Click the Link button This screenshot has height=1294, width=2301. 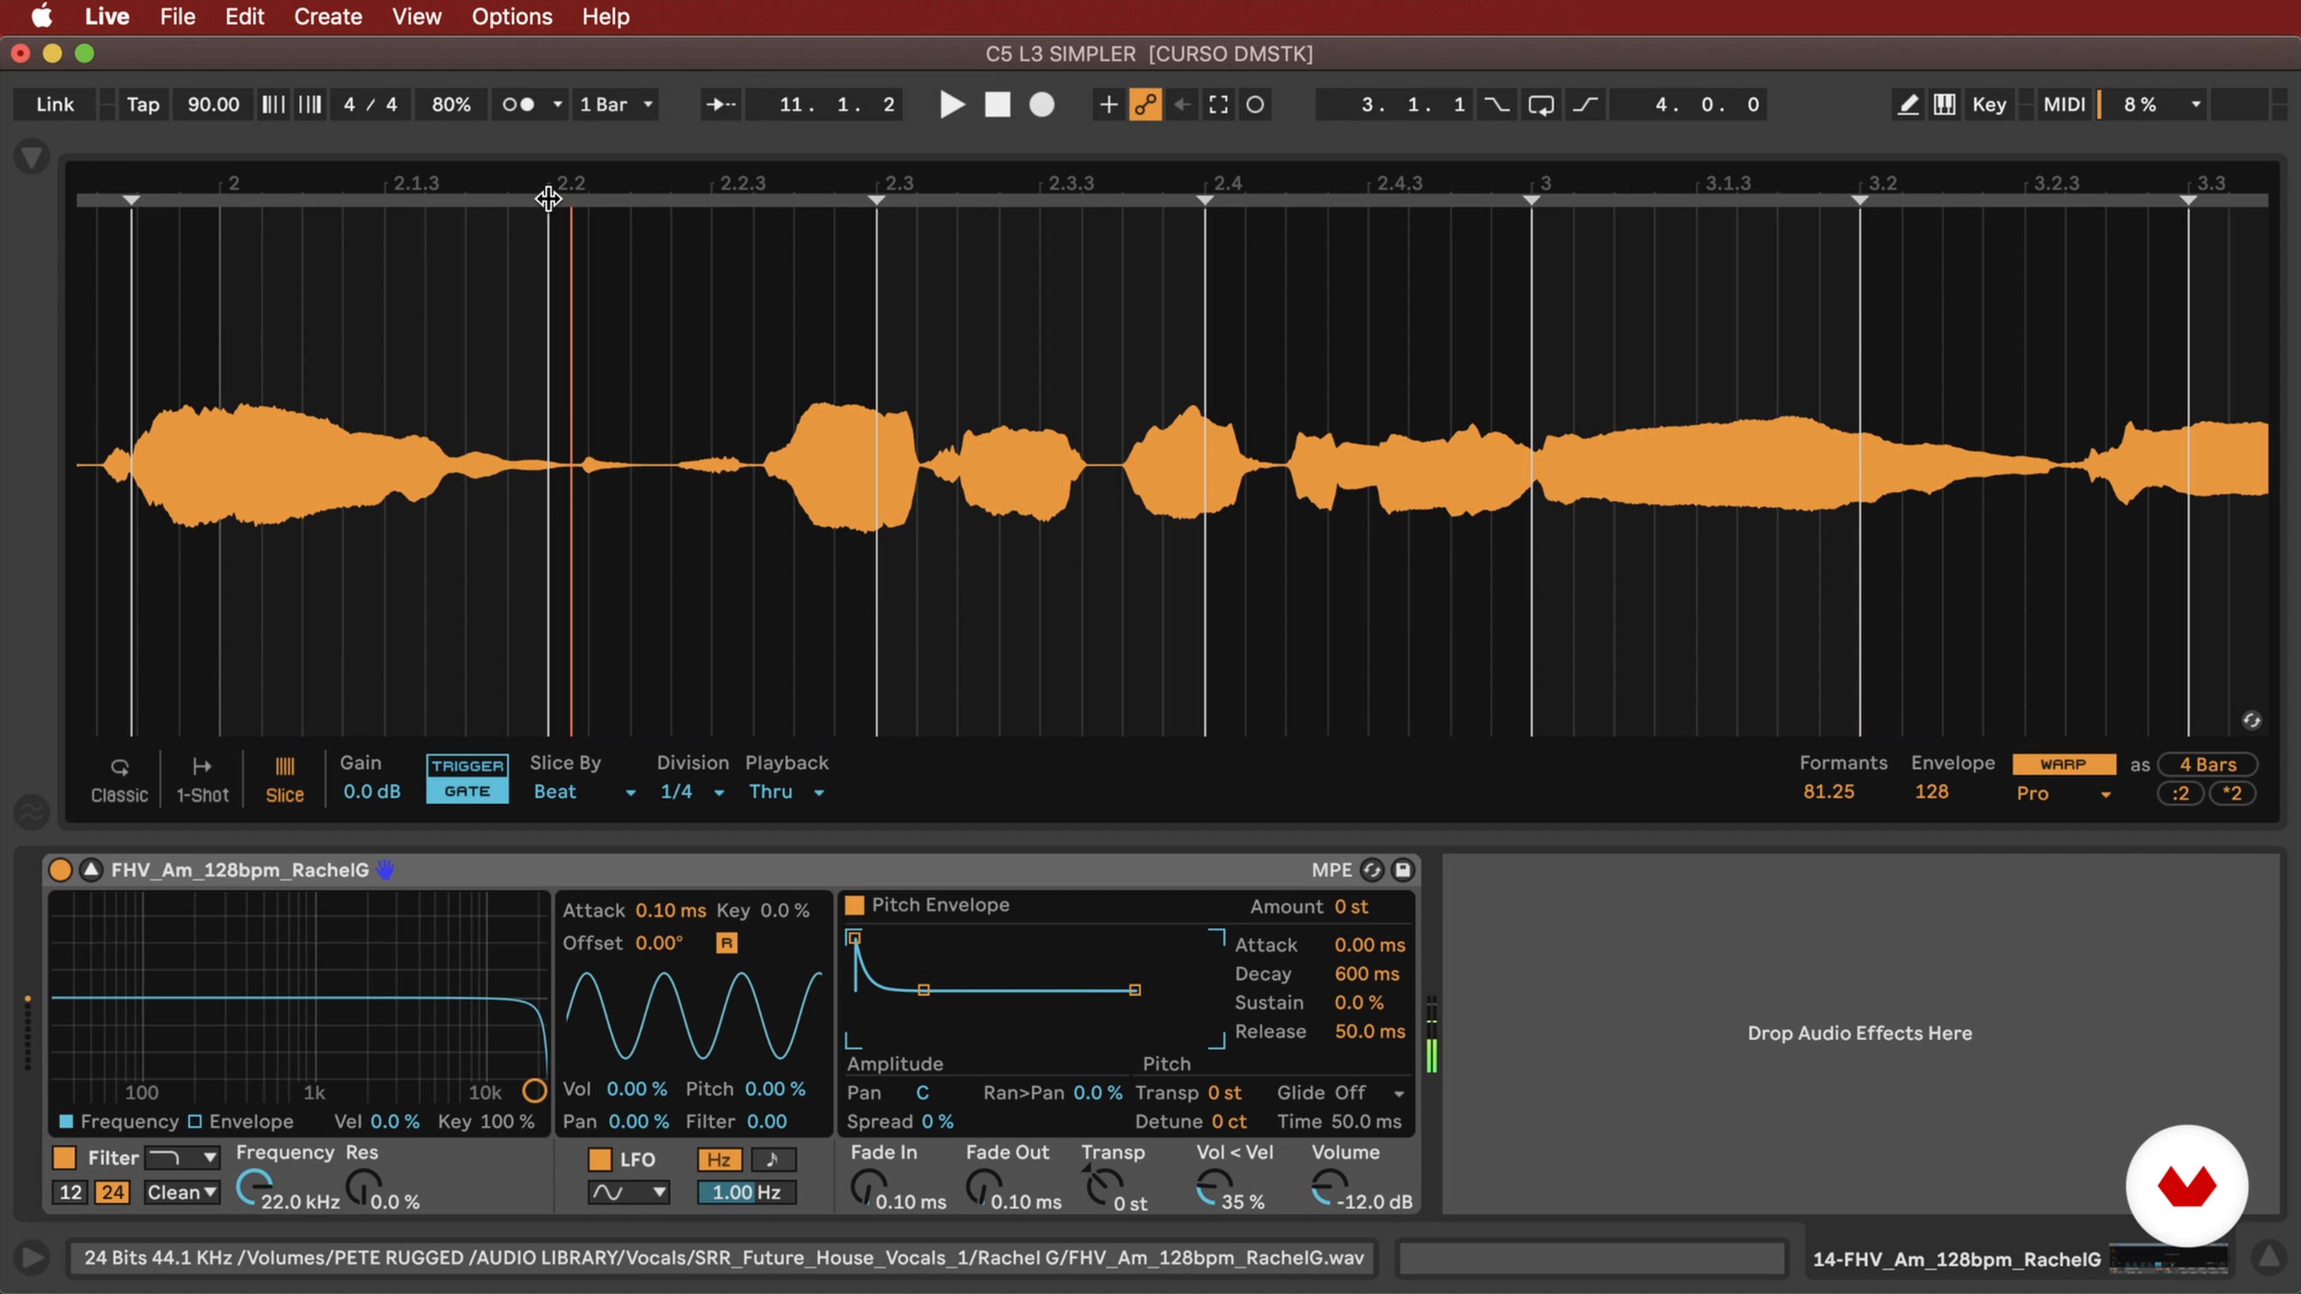[x=55, y=104]
